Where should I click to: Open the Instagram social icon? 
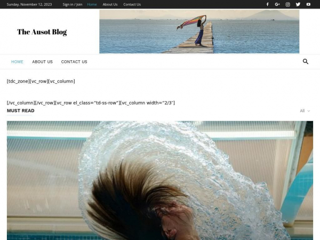pyautogui.click(x=287, y=4)
